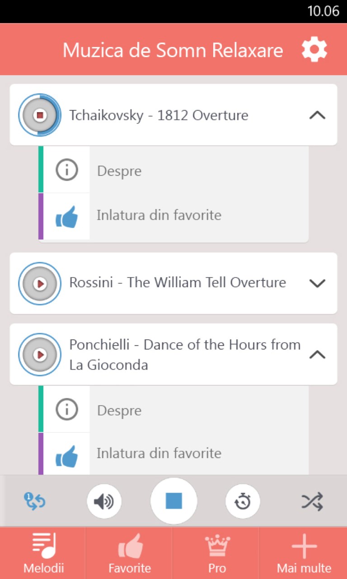Switch to the Favorite tab

pyautogui.click(x=130, y=553)
